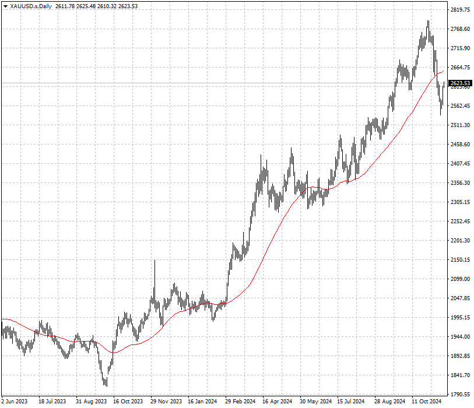Click the 1892.85 price axis label
474x408 pixels.
pos(460,356)
